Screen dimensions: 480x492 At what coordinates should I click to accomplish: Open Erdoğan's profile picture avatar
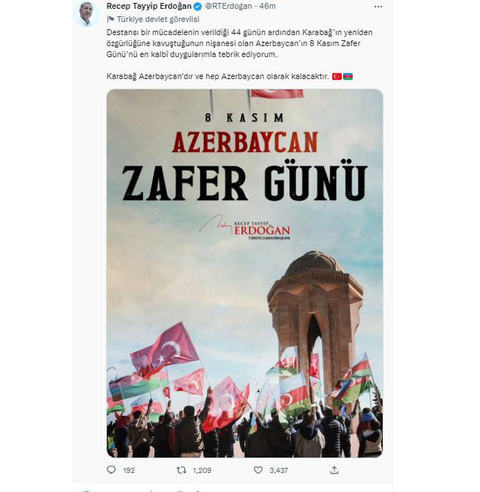click(86, 14)
